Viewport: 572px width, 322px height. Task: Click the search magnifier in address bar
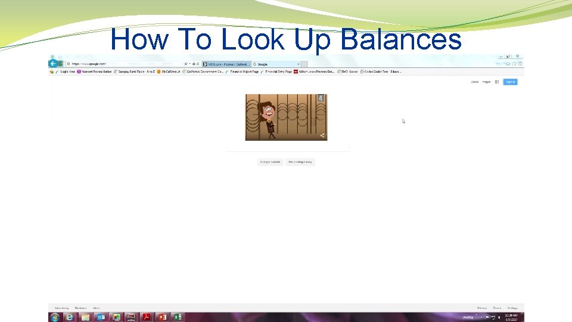tap(186, 64)
